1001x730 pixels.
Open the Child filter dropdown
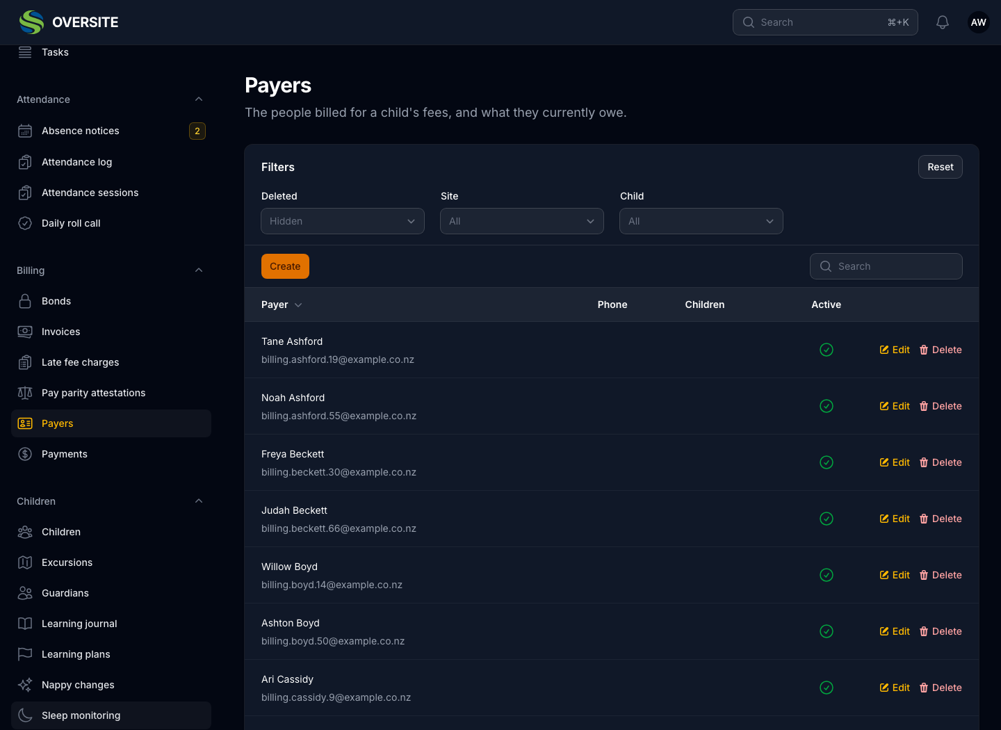701,221
